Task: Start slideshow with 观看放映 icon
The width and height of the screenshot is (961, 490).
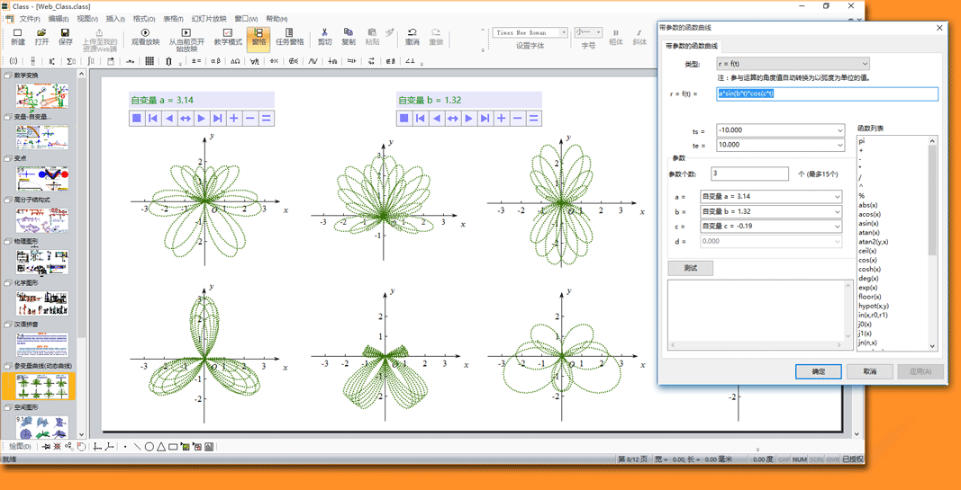Action: pyautogui.click(x=145, y=36)
